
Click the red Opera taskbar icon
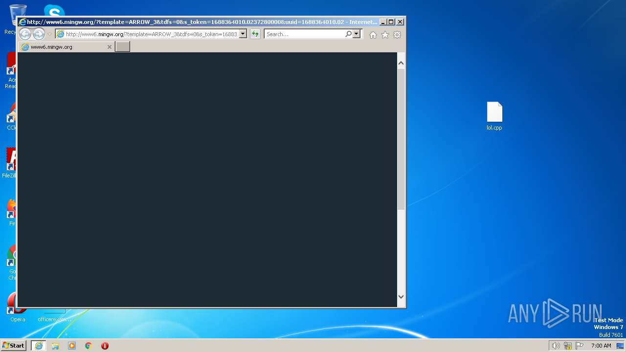point(105,346)
